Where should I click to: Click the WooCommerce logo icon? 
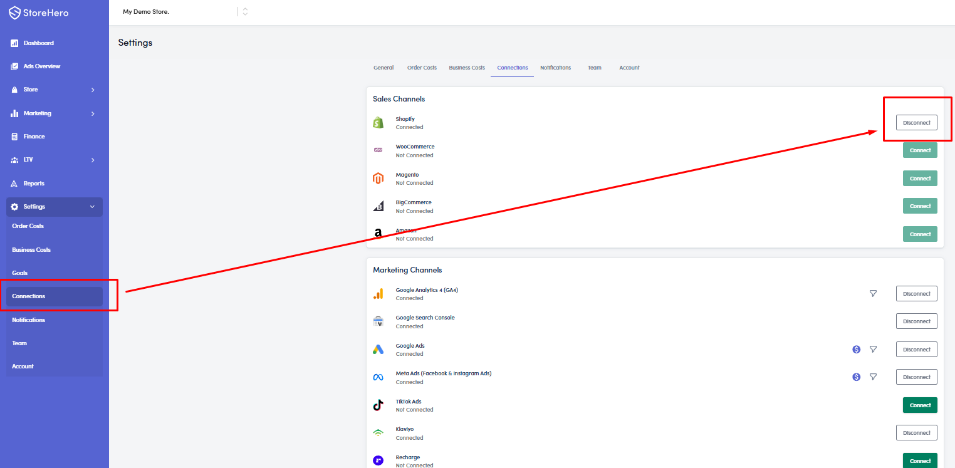(378, 150)
